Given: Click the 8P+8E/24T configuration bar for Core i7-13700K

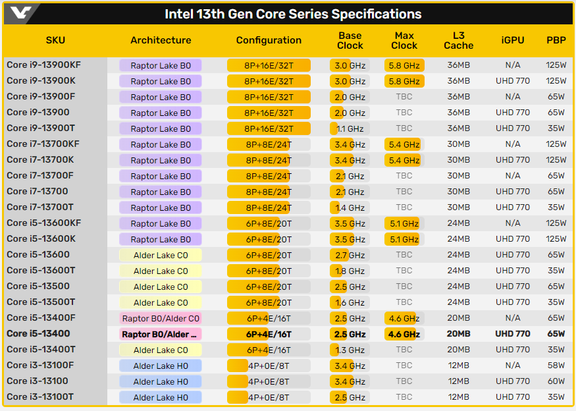Looking at the screenshot, I should point(269,161).
